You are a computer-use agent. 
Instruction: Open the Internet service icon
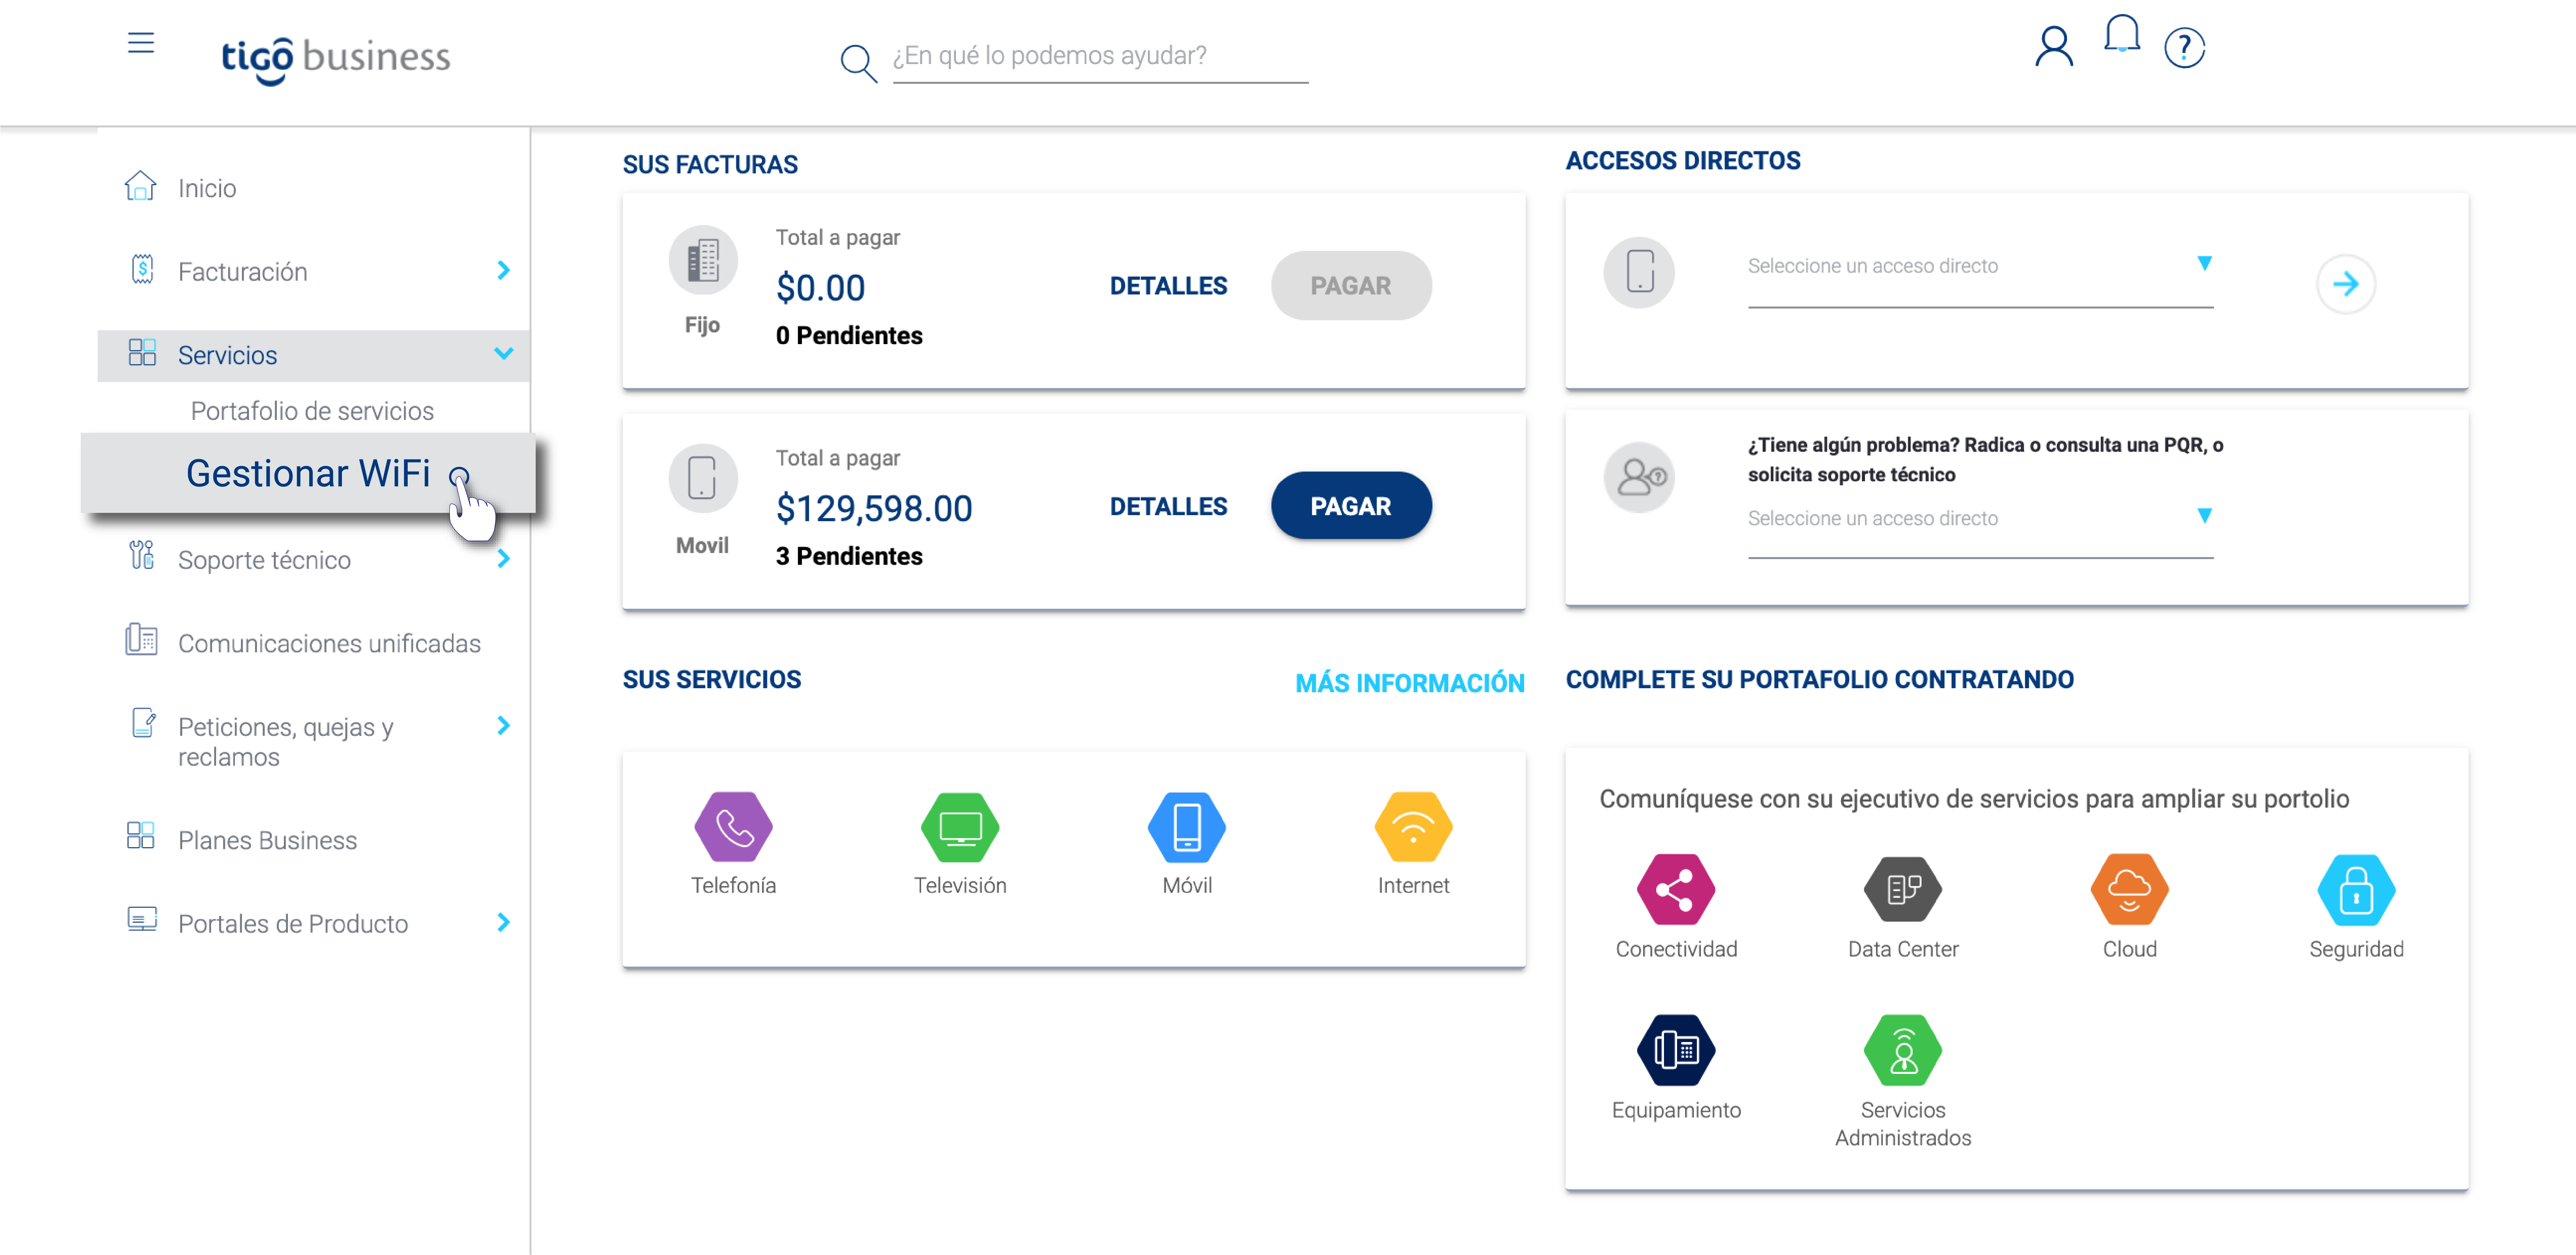1413,827
